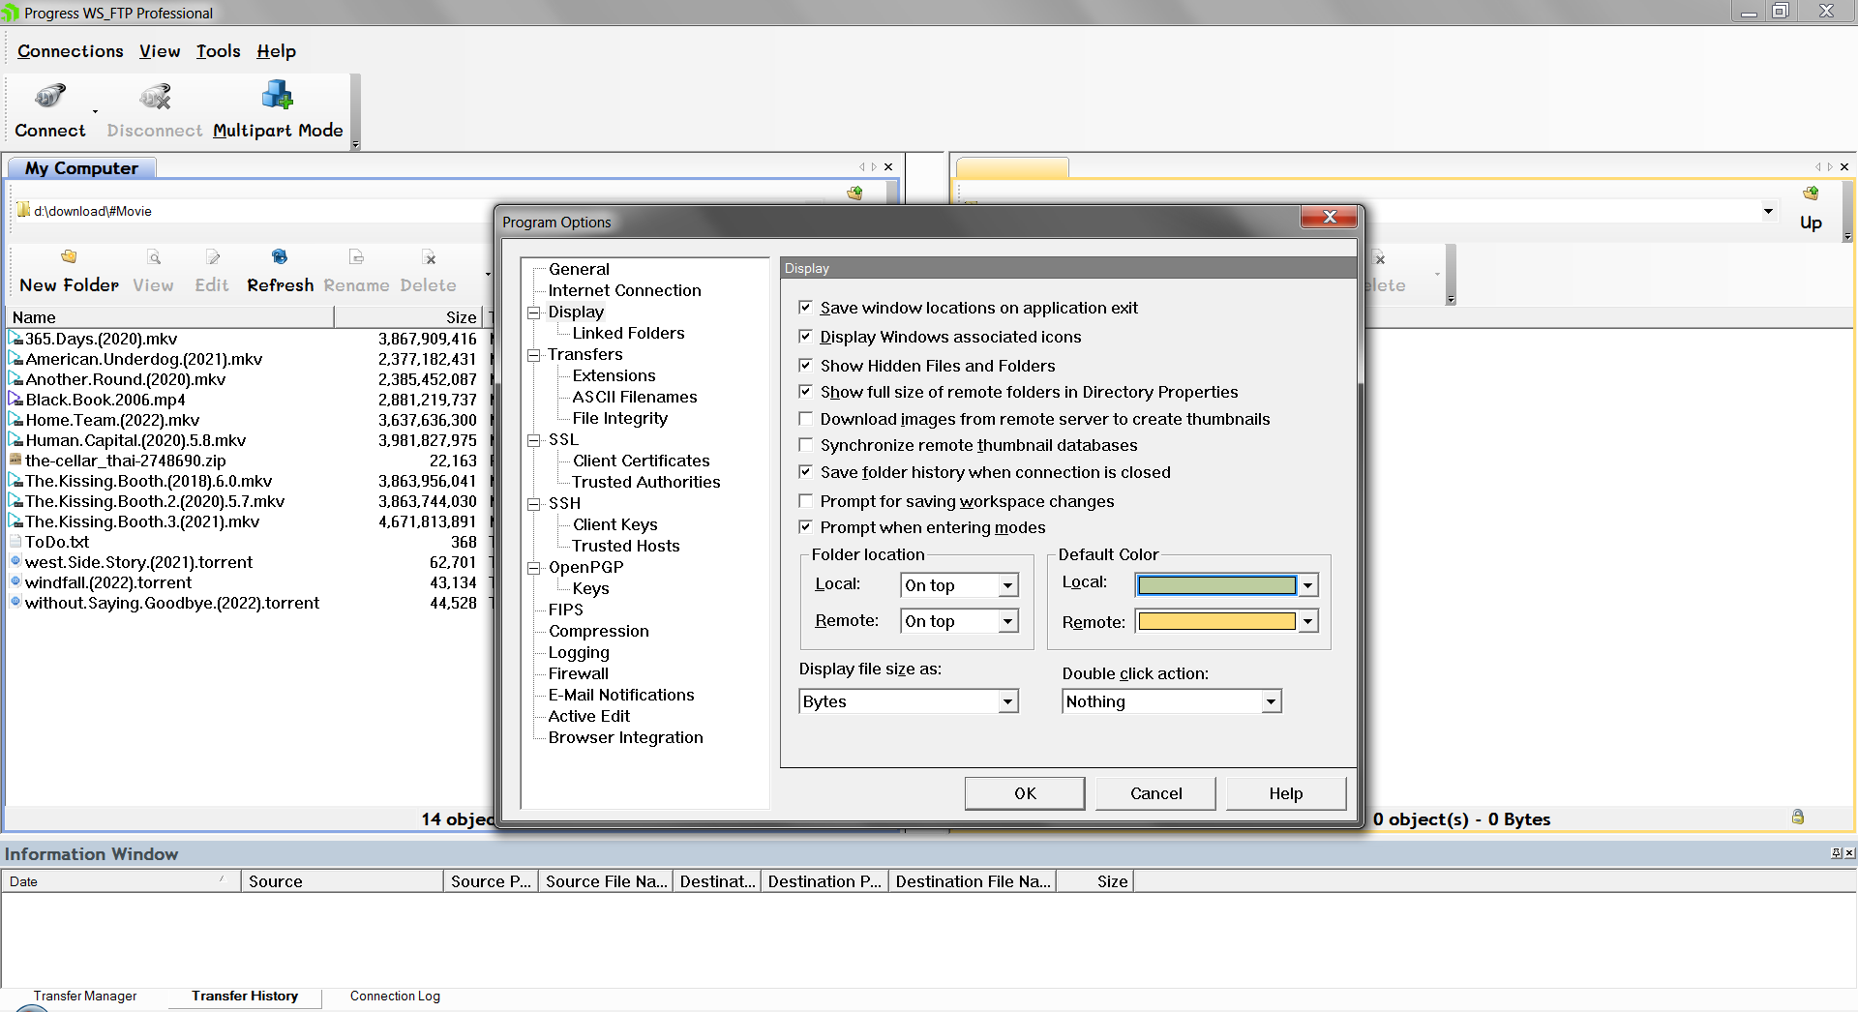Switch to Connection Log tab

(x=395, y=996)
